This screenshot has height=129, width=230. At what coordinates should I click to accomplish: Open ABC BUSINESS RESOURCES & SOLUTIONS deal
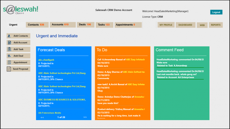[62, 99]
